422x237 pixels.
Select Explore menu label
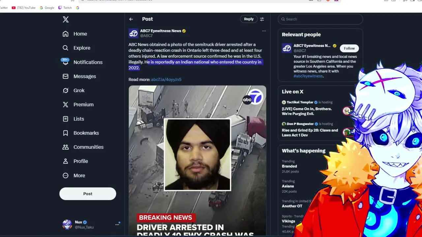coord(82,48)
